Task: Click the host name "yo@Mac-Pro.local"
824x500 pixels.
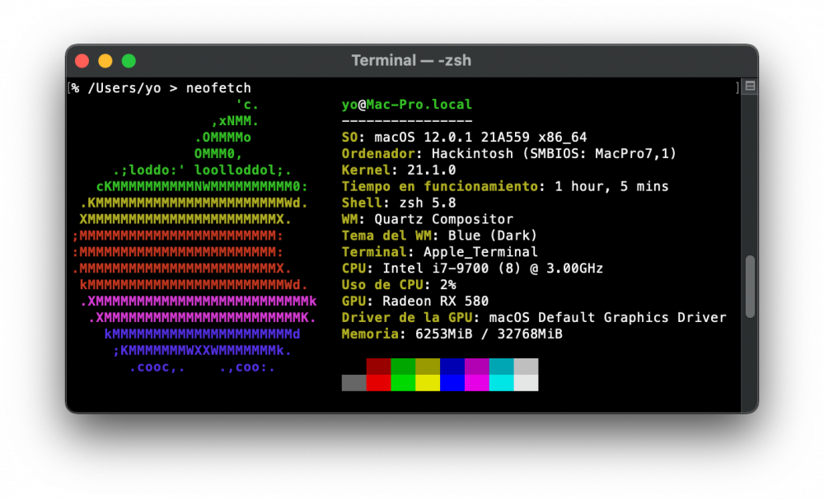Action: coord(407,105)
